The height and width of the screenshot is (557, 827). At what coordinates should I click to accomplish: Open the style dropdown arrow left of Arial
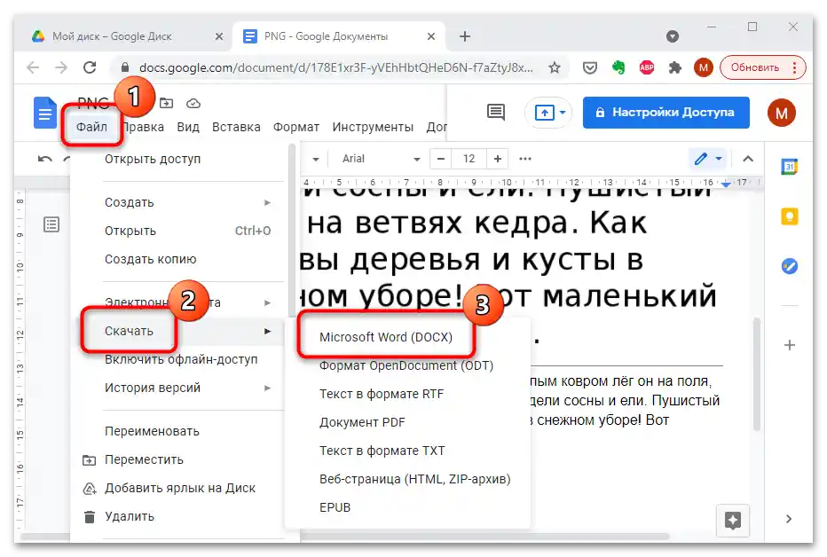pos(315,159)
